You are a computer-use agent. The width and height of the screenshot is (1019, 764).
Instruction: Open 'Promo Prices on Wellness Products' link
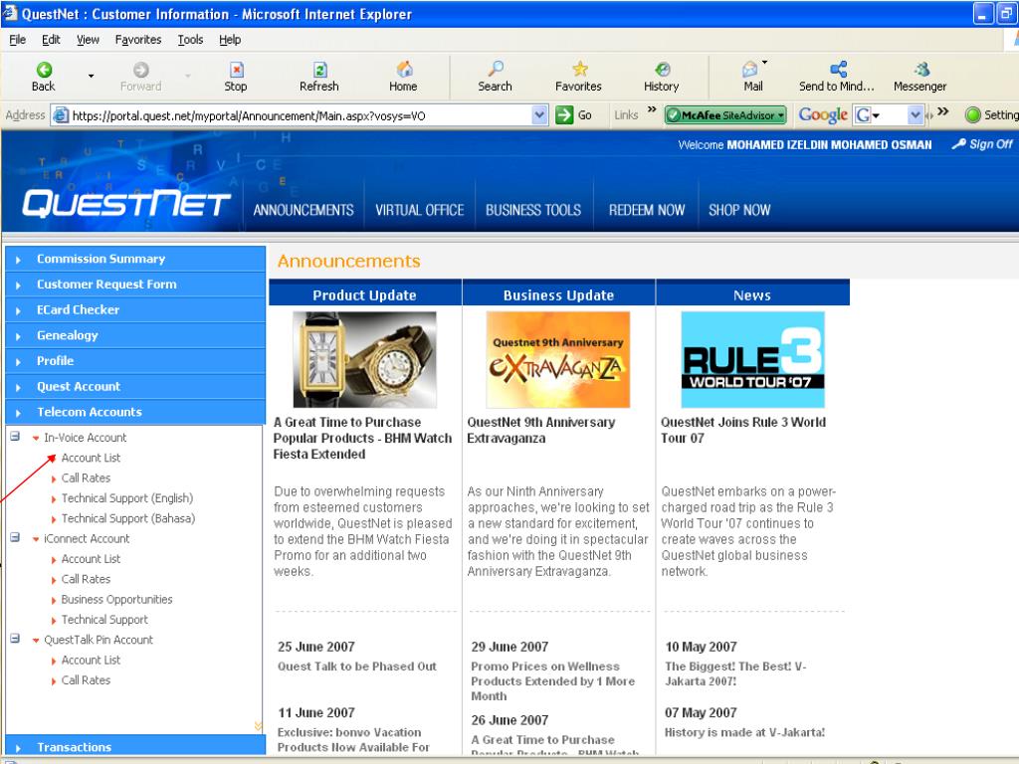click(x=553, y=680)
